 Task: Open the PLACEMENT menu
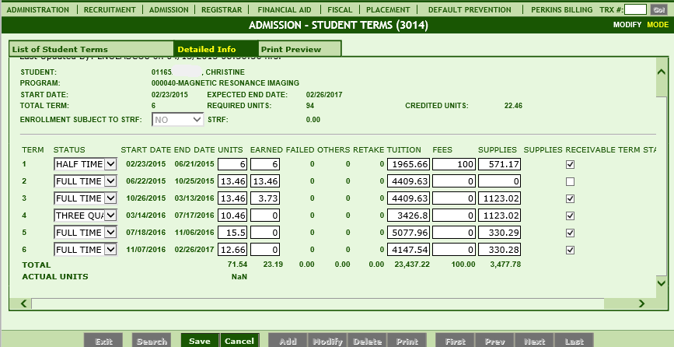click(x=388, y=9)
